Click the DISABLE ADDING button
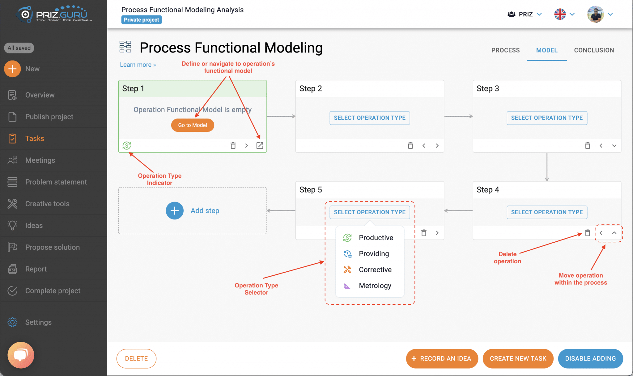 click(590, 358)
